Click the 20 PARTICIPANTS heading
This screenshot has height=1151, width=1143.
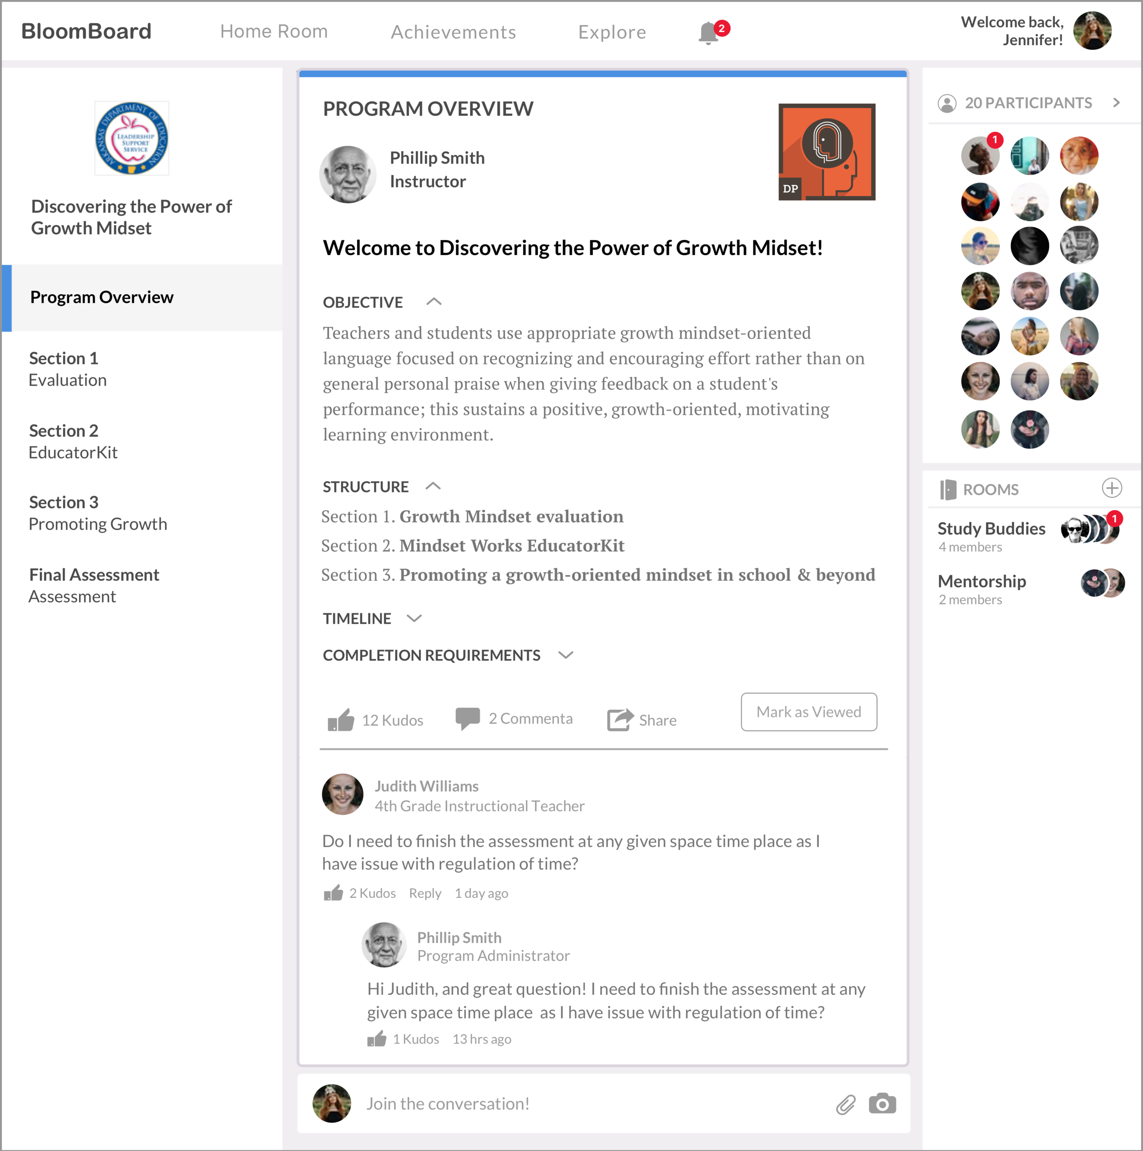(x=1029, y=103)
